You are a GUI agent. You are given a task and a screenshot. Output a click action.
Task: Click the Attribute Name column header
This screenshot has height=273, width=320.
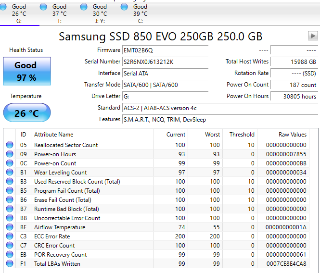[92, 135]
